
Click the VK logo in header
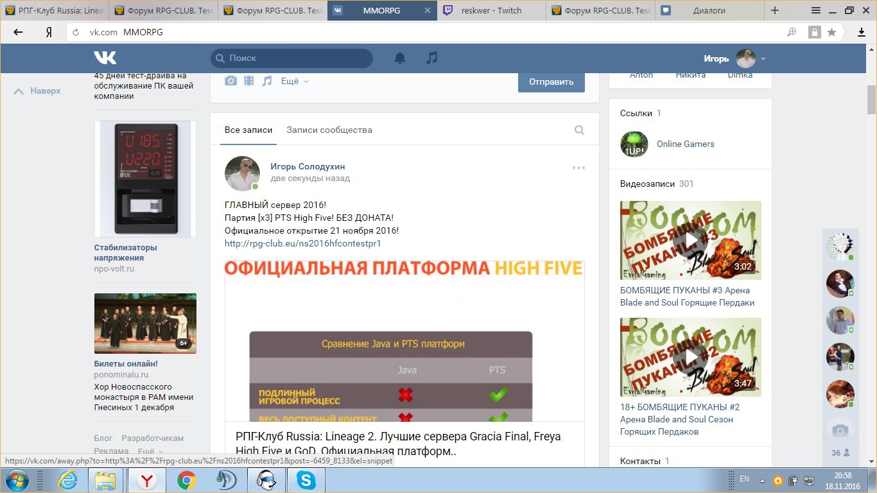[x=105, y=58]
